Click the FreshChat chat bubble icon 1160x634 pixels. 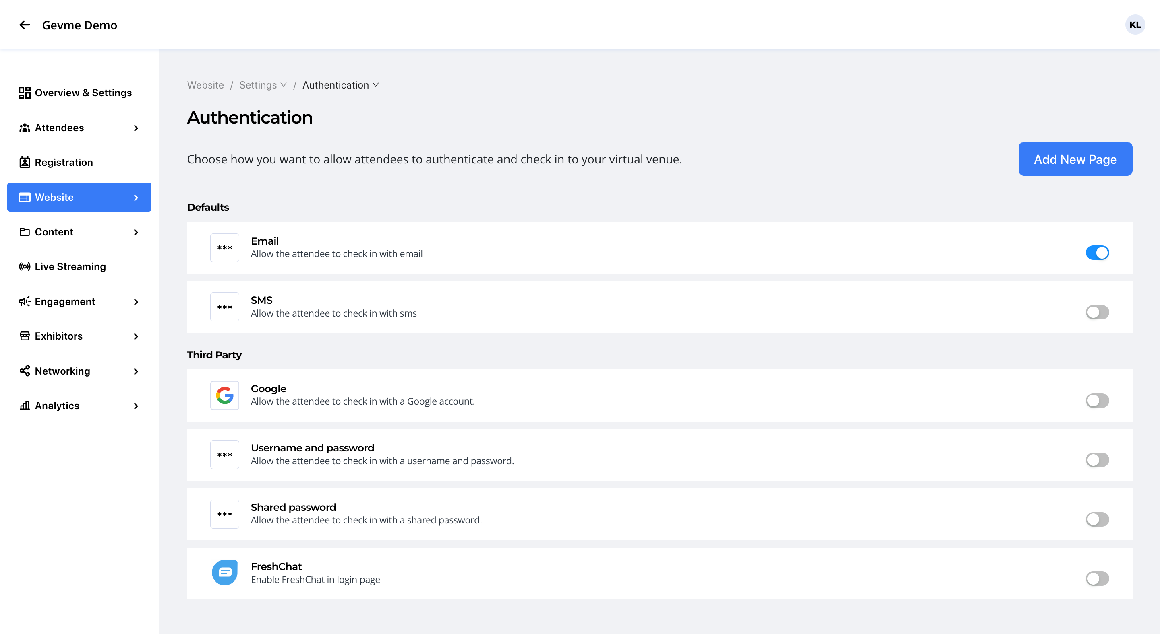[224, 572]
